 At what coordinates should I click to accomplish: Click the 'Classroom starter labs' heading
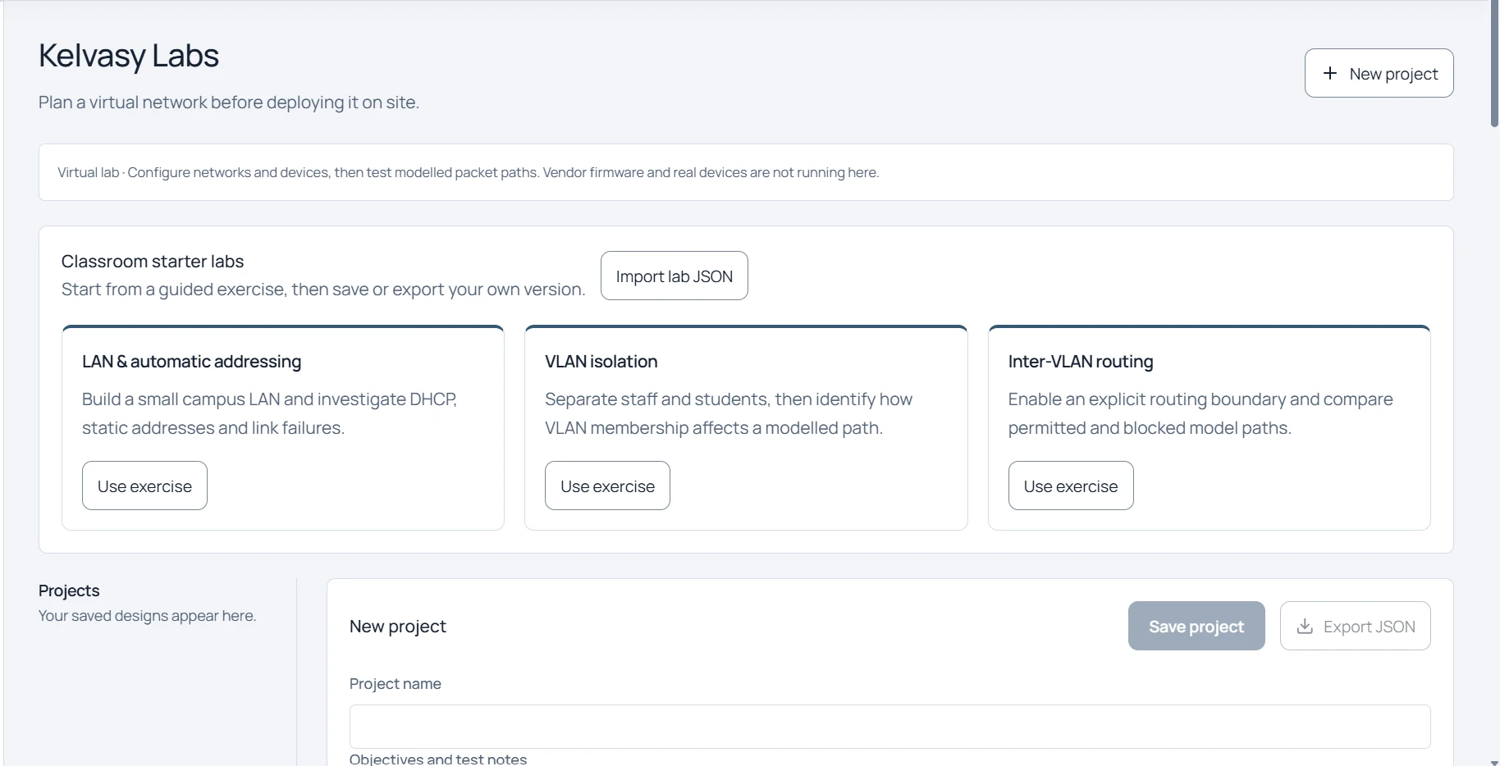pyautogui.click(x=153, y=262)
